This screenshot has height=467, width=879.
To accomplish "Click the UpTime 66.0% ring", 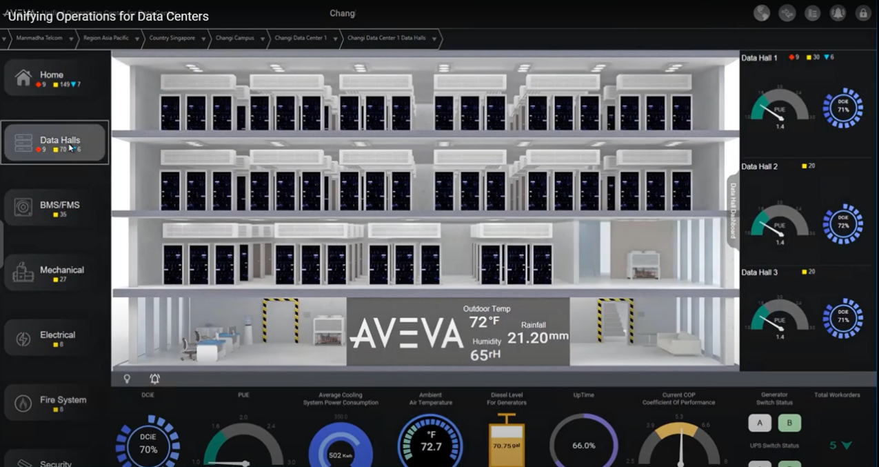I will click(x=583, y=441).
